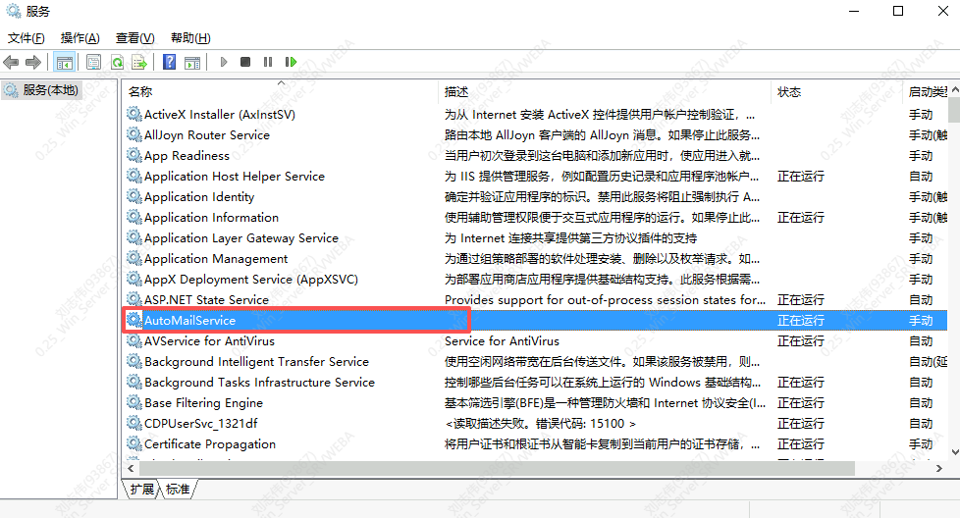Viewport: 960px width, 518px height.
Task: Click the gear icon beside Application Identity
Action: pos(134,196)
